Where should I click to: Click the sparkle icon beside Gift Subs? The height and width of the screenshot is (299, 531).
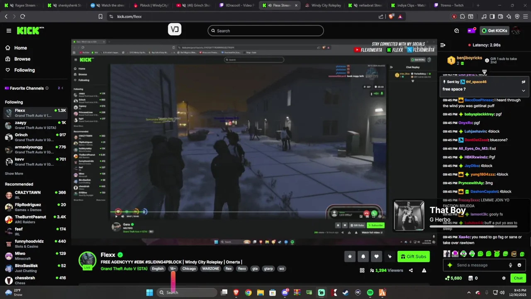[x=390, y=257]
